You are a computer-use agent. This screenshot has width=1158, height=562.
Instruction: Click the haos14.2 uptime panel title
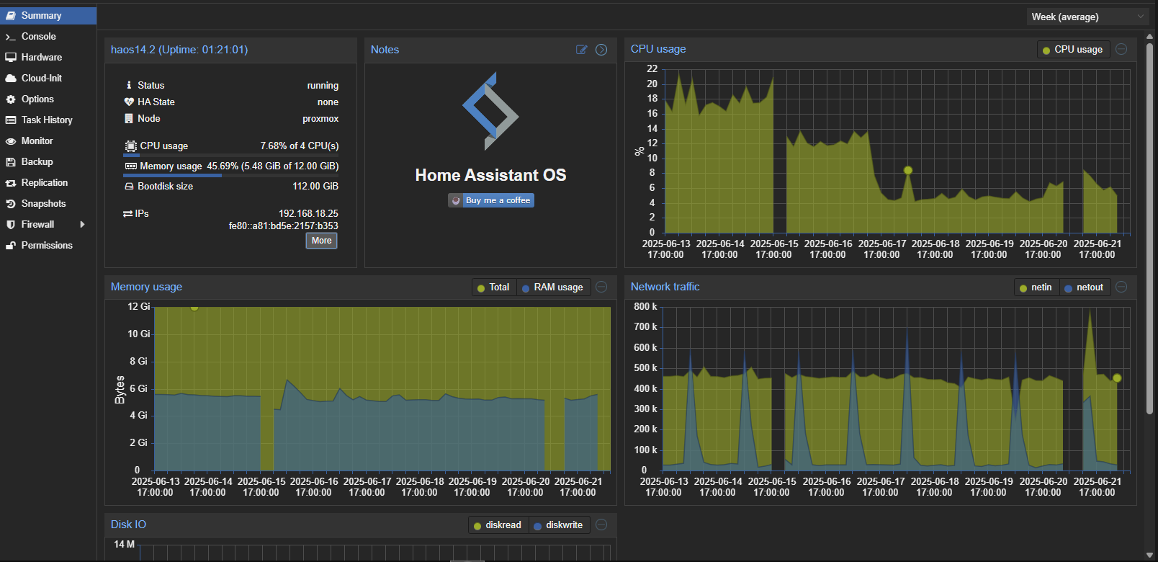tap(179, 50)
